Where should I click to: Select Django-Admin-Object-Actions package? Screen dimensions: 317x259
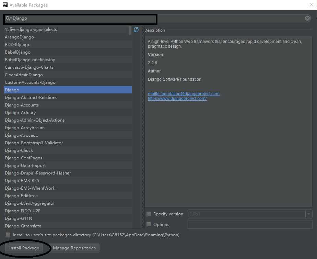[68, 120]
